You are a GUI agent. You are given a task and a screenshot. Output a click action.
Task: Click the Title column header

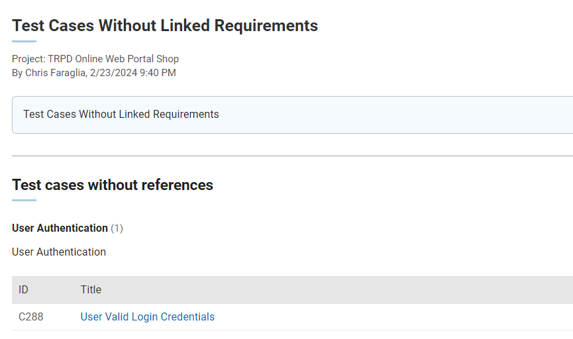[x=91, y=289]
